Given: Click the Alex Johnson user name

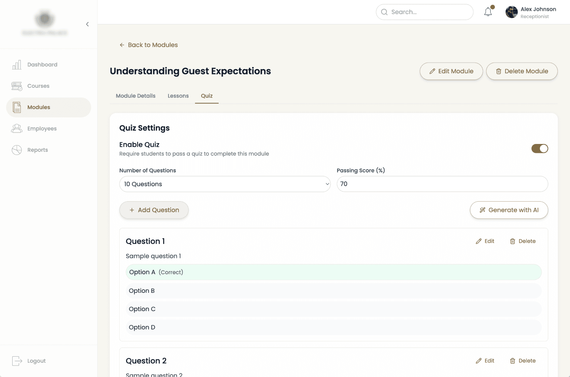Looking at the screenshot, I should (538, 9).
